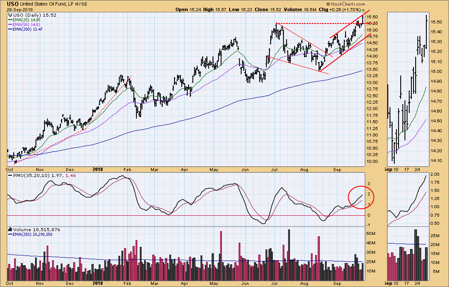
Task: Click the Nov label beneath the price panel
Action: [x=40, y=170]
